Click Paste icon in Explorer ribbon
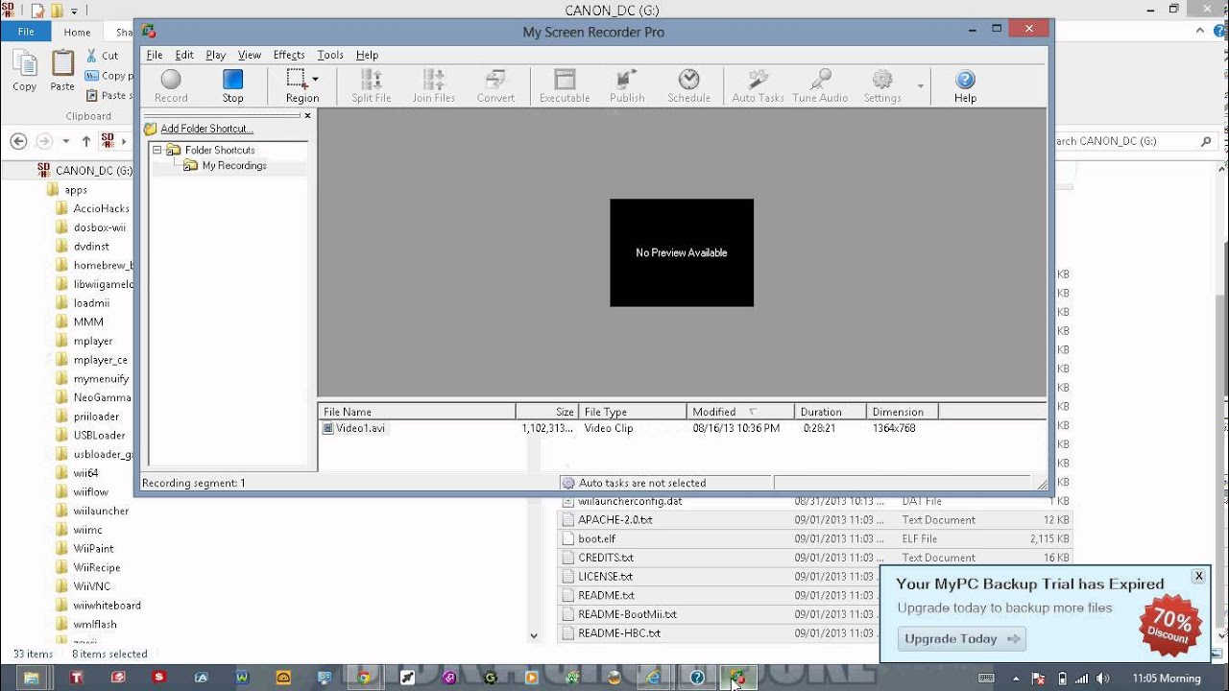This screenshot has height=691, width=1229. click(x=62, y=70)
